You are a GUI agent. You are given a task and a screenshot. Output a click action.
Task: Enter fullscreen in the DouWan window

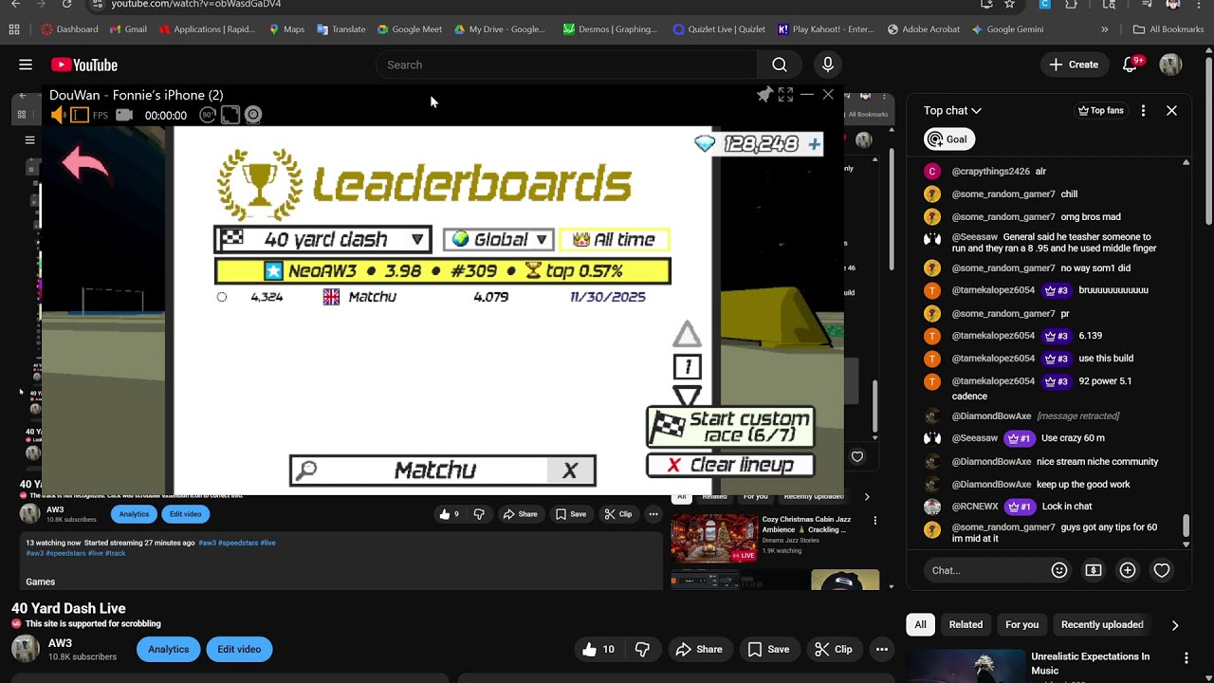[785, 95]
